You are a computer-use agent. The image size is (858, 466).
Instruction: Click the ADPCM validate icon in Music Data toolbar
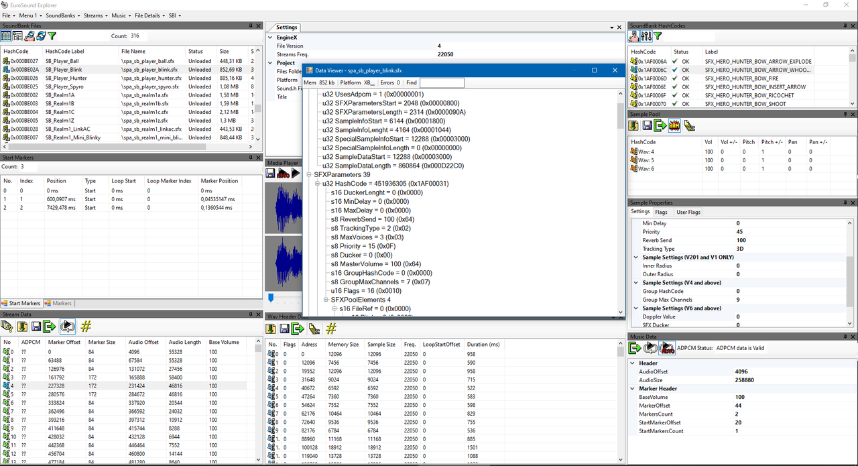[667, 347]
